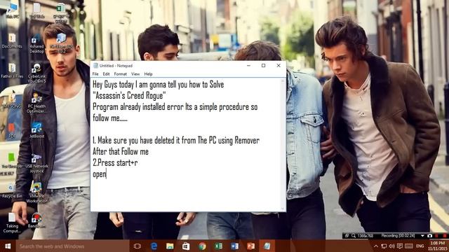Click the Windows Start button
The width and height of the screenshot is (449, 252).
tap(8, 246)
